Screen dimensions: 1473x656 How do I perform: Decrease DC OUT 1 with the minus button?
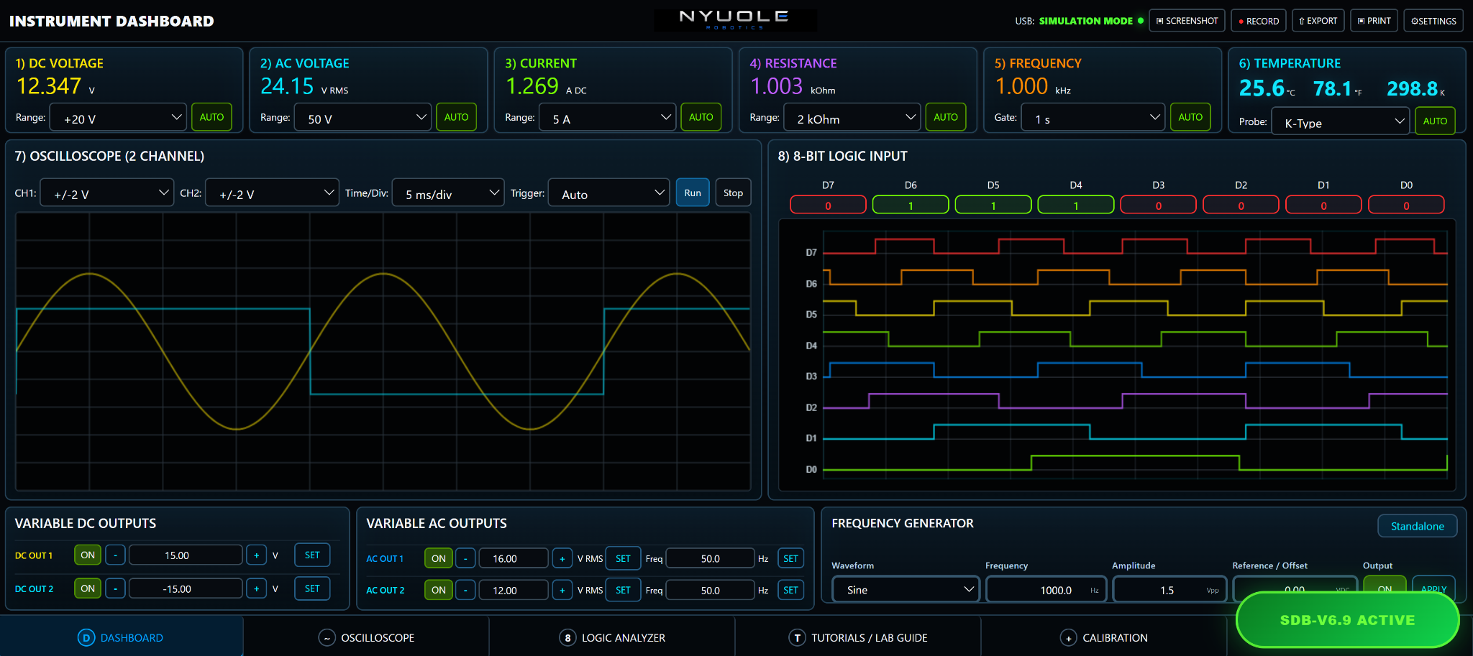pos(115,555)
